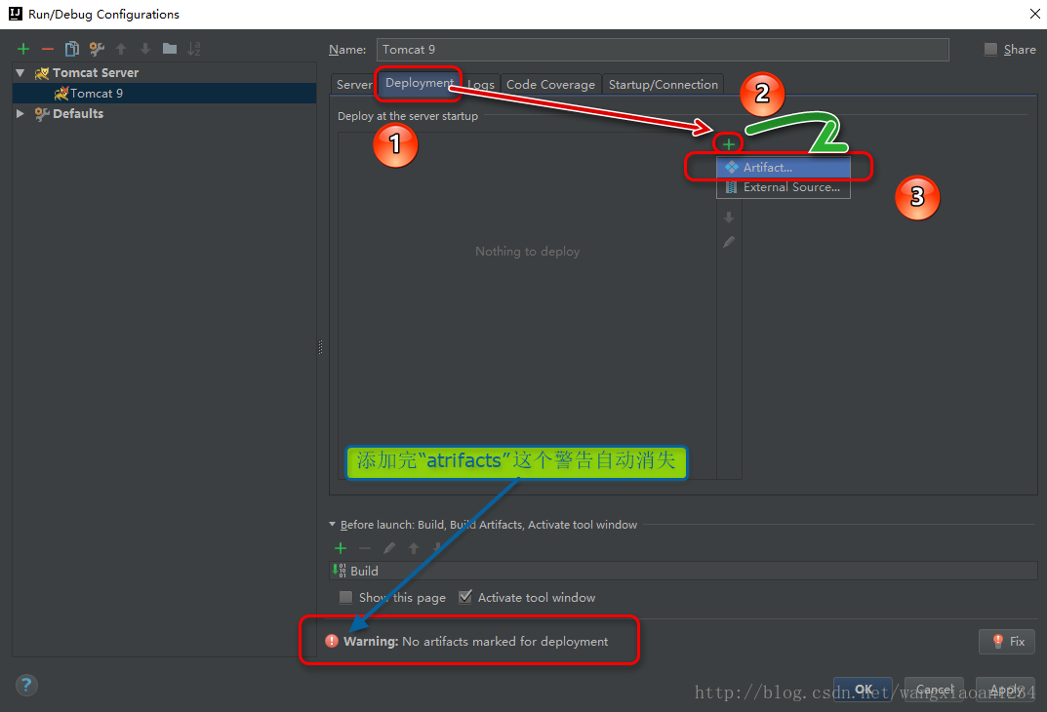The height and width of the screenshot is (712, 1047).
Task: Open edit defaults wrench icon
Action: 97,49
